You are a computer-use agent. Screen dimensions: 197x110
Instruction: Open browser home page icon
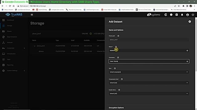14,6
